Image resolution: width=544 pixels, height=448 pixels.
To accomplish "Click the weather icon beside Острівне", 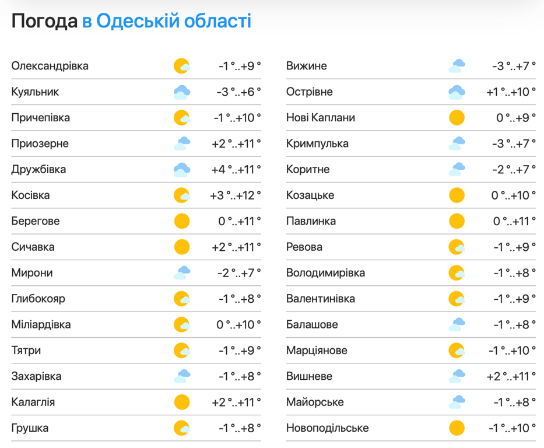I will coord(457,92).
